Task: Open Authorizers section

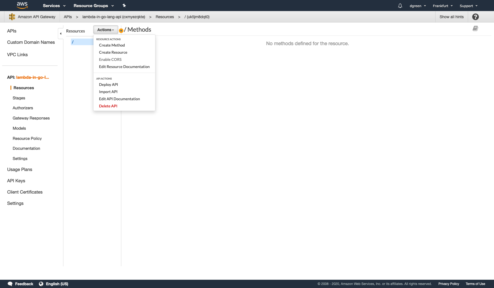Action: tap(23, 108)
